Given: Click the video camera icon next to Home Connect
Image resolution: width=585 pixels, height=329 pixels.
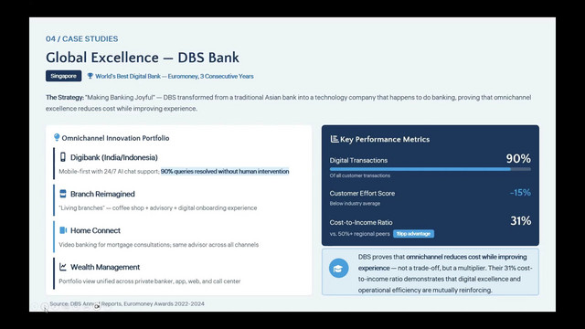Looking at the screenshot, I should [63, 230].
